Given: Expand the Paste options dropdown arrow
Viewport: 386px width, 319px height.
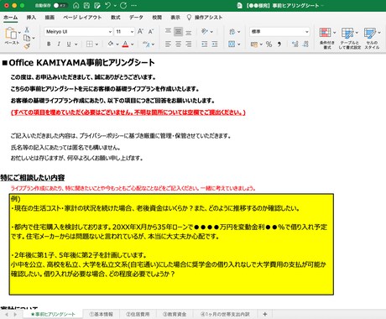Looking at the screenshot, I should (19, 33).
